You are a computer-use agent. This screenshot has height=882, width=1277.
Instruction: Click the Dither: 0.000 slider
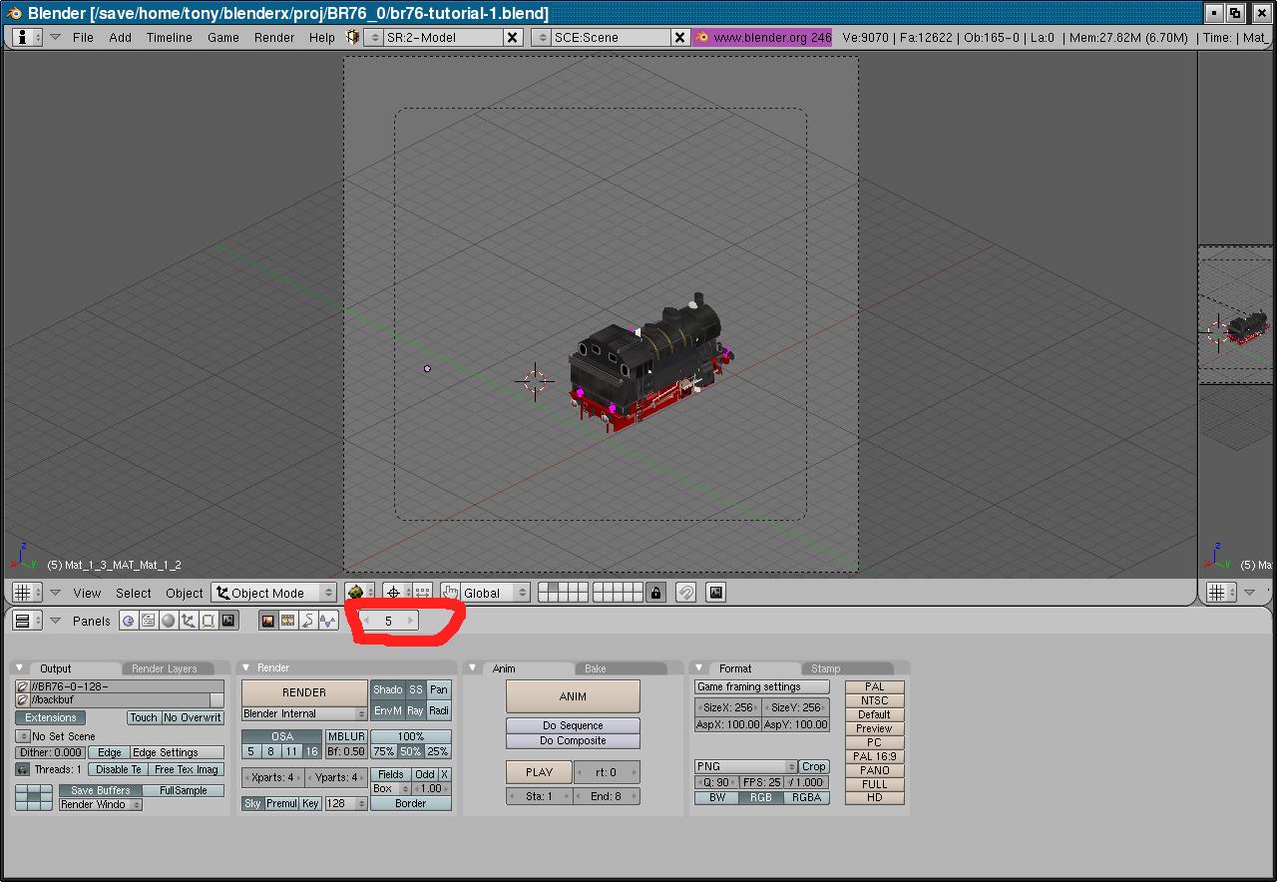50,752
